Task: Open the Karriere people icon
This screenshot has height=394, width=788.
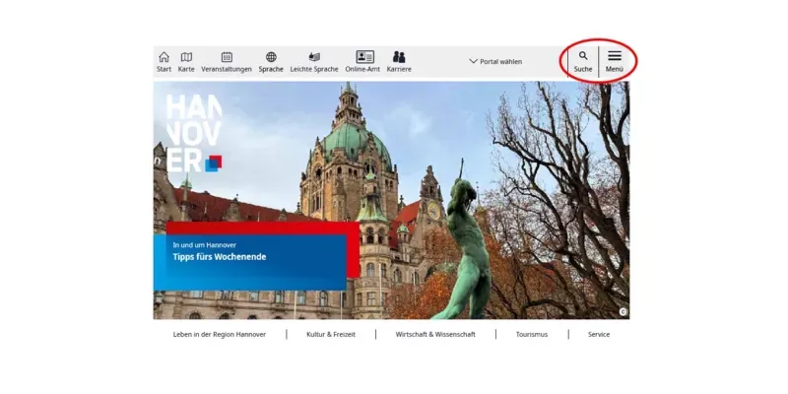Action: [399, 57]
